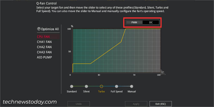The width and height of the screenshot is (214, 107).
Task: Click the Turbo profile label
Action: pyautogui.click(x=101, y=92)
